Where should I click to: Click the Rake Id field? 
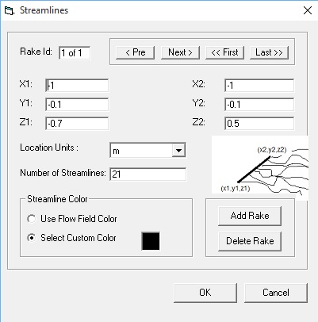coord(75,53)
